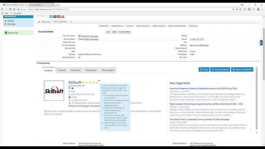This screenshot has width=265, height=149.
Task: Open the Skillsoft recent item link
Action: pos(10,21)
